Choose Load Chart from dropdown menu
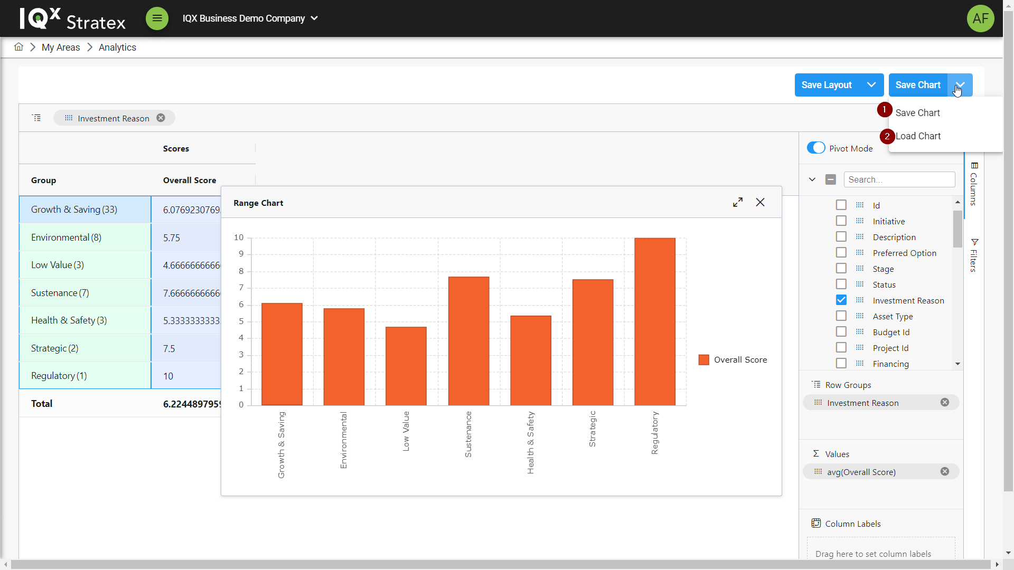The width and height of the screenshot is (1014, 570). click(918, 136)
